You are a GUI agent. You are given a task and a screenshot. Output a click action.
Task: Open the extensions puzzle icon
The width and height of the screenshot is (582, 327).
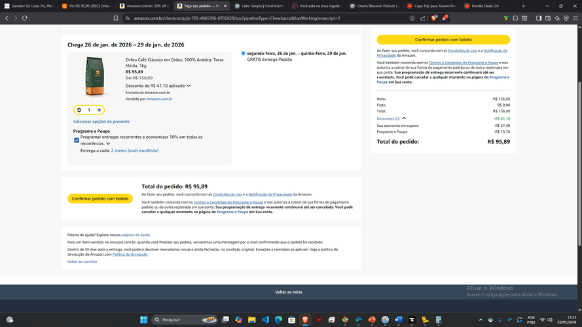(x=515, y=18)
